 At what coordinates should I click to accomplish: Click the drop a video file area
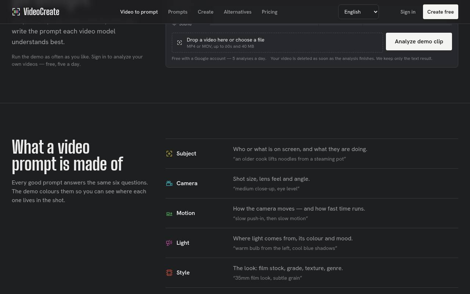(x=277, y=43)
